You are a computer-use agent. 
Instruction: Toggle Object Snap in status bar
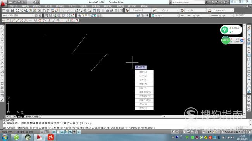click(58, 132)
